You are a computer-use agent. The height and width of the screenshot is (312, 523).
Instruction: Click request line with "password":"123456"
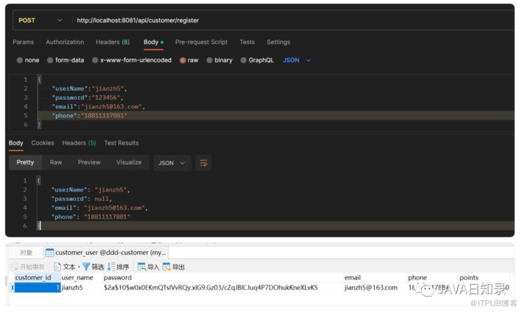(88, 98)
